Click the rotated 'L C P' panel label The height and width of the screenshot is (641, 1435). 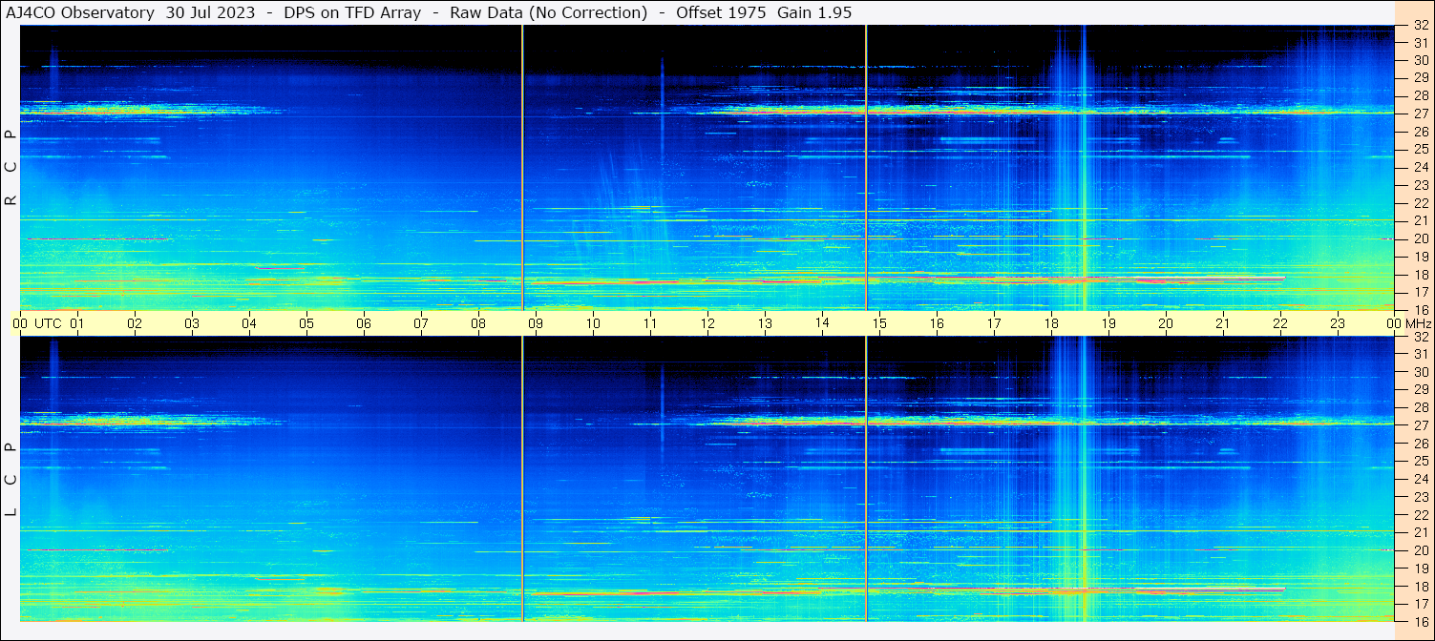[11, 480]
